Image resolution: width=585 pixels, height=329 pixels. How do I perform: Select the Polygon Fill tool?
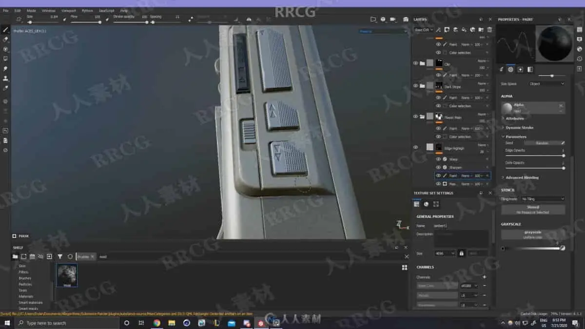[5, 59]
